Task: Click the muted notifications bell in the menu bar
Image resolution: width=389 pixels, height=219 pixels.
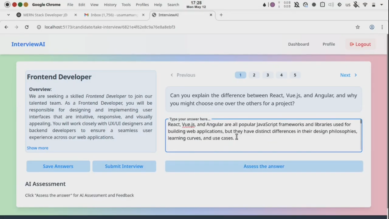Action: pos(296,5)
